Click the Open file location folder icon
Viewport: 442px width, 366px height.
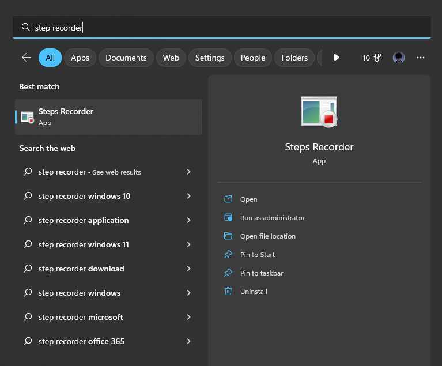point(228,236)
